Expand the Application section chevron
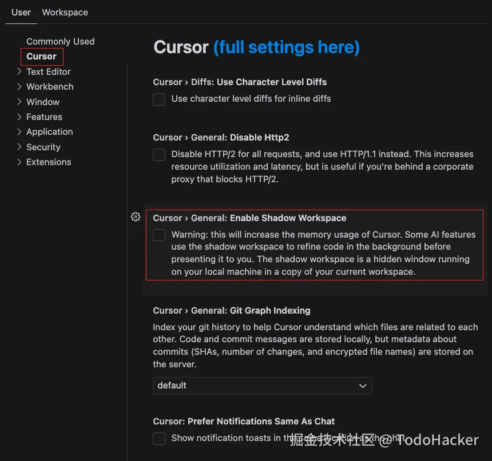 19,131
